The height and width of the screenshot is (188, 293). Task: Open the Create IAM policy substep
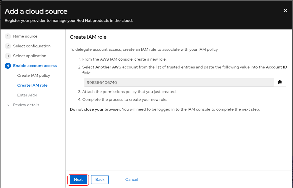(x=34, y=76)
